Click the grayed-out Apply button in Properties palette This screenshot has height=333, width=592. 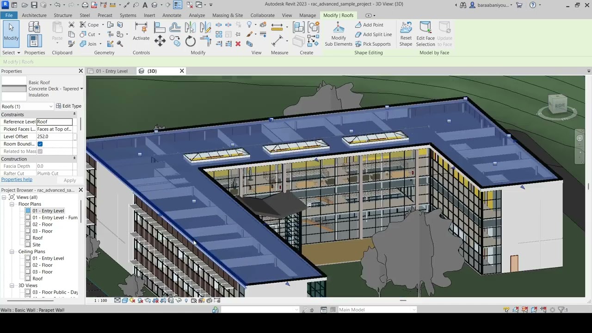(70, 180)
